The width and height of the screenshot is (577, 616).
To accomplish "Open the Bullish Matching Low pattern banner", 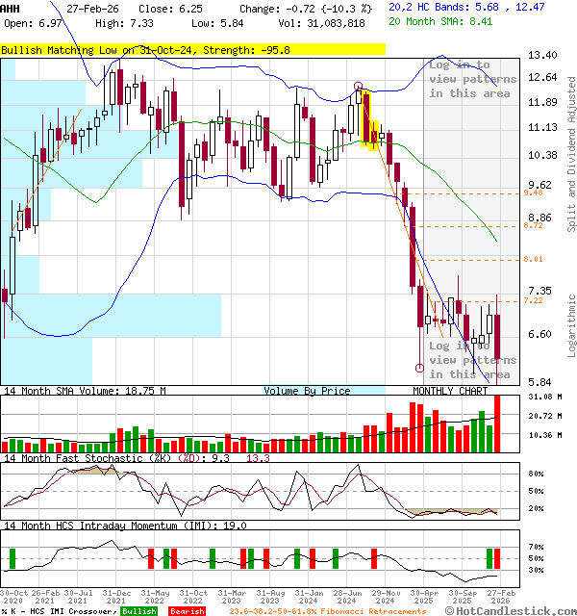I will pyautogui.click(x=192, y=48).
